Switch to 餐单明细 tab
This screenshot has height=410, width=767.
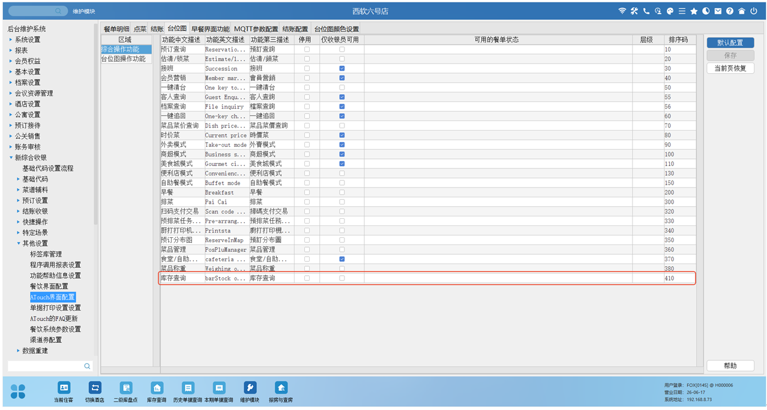[116, 29]
